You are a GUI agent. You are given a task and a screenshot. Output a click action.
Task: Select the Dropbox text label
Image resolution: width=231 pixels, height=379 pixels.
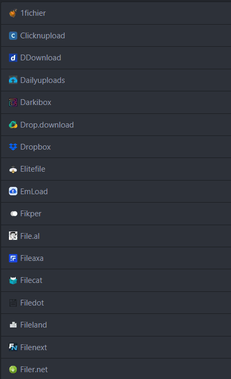click(x=36, y=147)
